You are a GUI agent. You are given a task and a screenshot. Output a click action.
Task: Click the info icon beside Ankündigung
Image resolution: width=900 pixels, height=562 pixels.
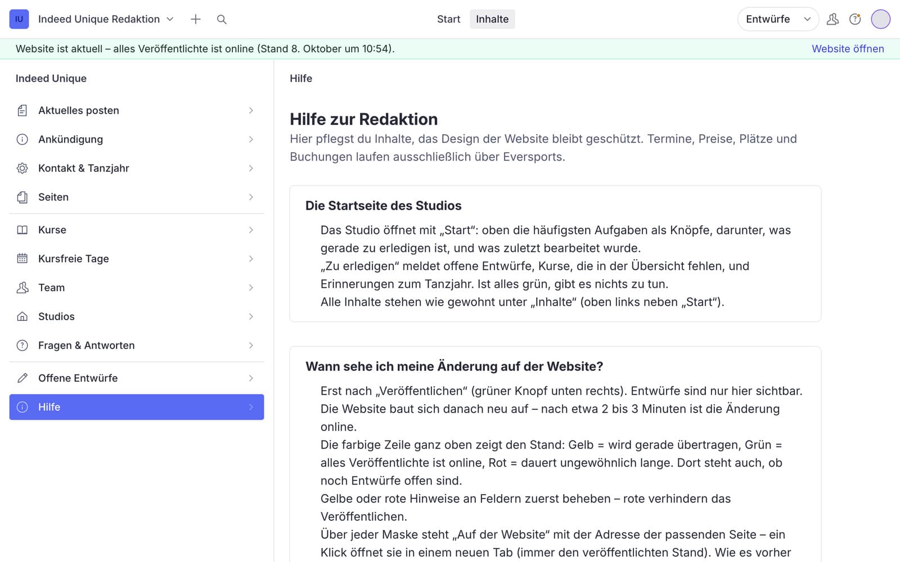[x=22, y=139]
